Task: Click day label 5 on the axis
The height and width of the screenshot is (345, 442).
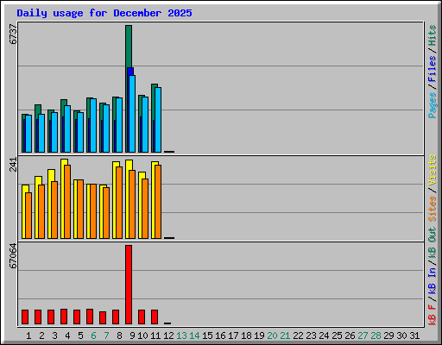Action: click(x=80, y=336)
